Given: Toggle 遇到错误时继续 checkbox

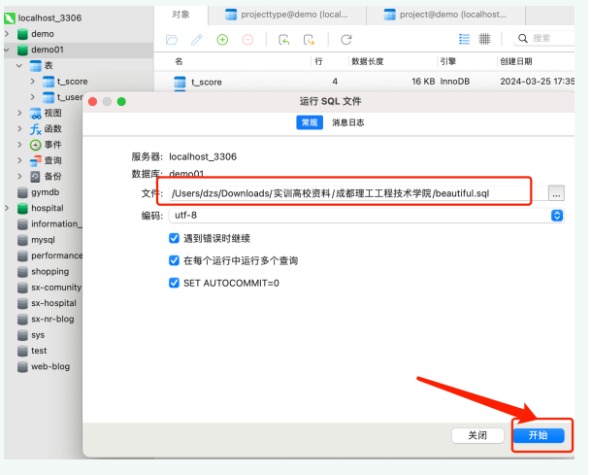Looking at the screenshot, I should pos(174,238).
